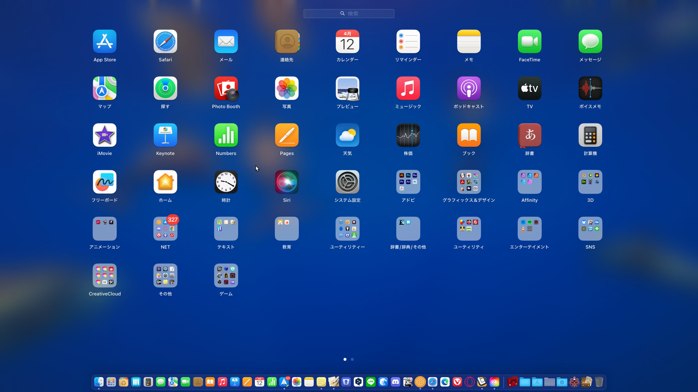Open the CreativeCloud folder

pyautogui.click(x=105, y=275)
